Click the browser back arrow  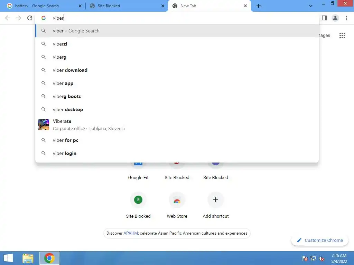[x=8, y=18]
